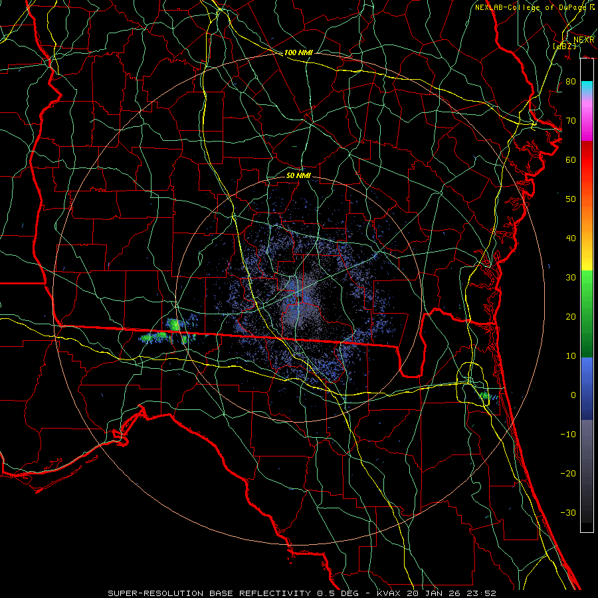598x598 pixels.
Task: Click the 0 value on reflectivity scale
Action: 573,395
